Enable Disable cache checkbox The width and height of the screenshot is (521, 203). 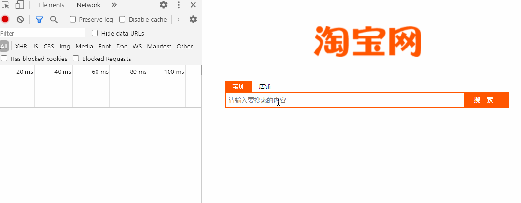click(122, 19)
